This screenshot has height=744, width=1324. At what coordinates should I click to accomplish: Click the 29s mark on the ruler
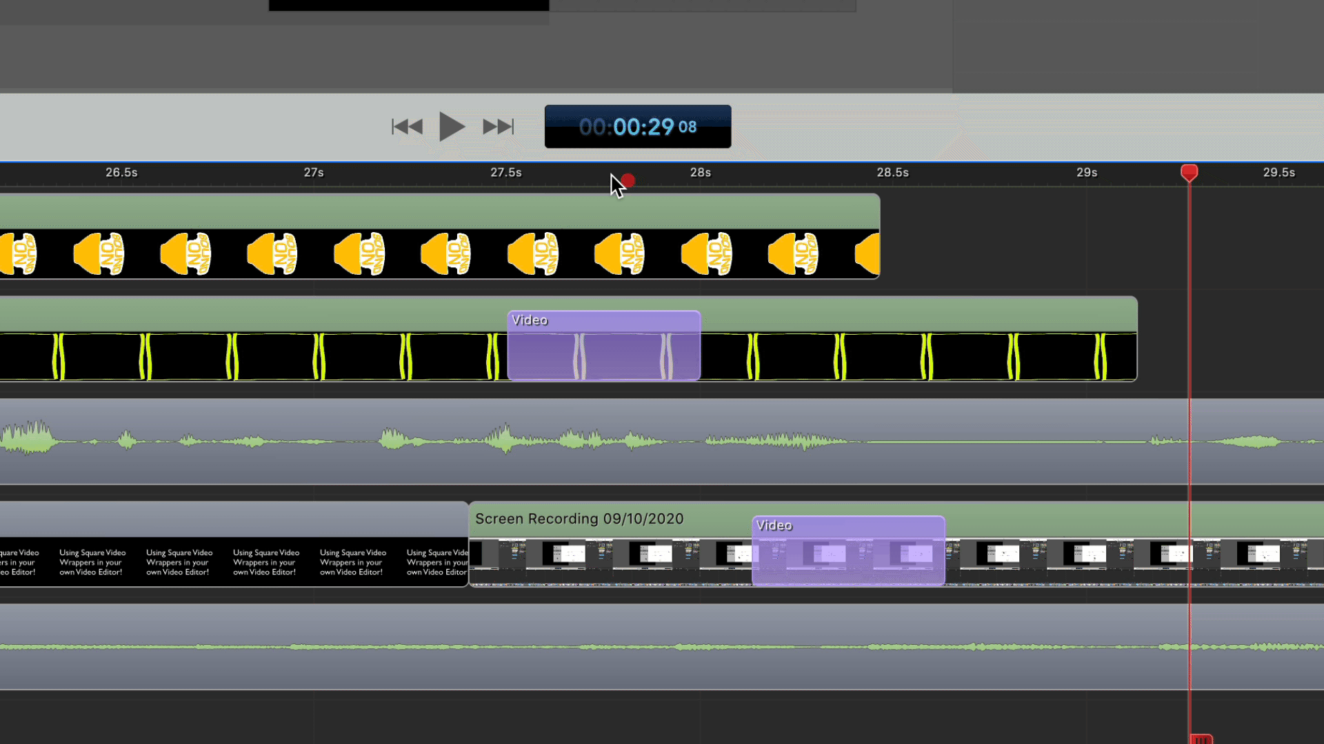[1087, 173]
